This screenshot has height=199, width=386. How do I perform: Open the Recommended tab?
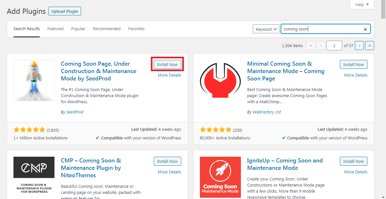click(107, 29)
